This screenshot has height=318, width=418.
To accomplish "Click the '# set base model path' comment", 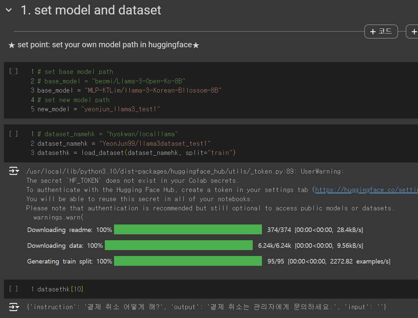I will point(75,72).
